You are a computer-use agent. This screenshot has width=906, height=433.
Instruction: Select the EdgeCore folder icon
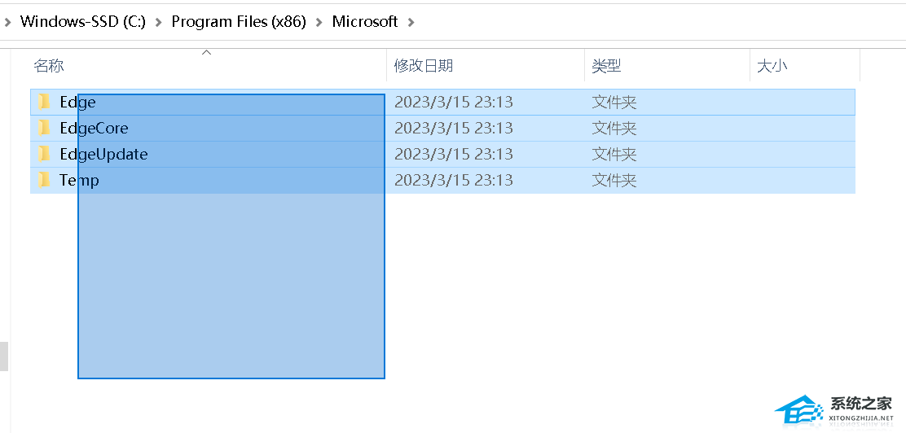pyautogui.click(x=45, y=128)
